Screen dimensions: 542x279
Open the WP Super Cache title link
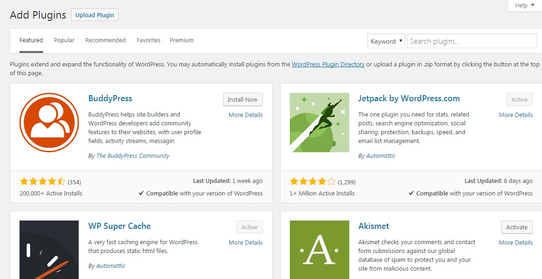(120, 226)
